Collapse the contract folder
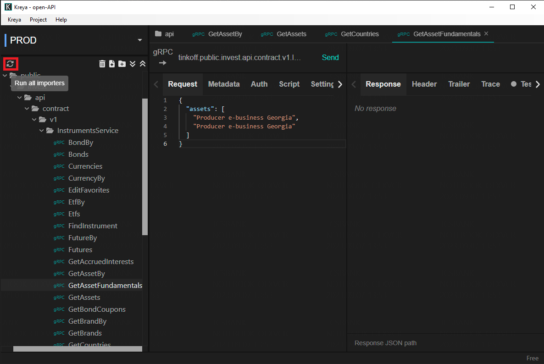 click(x=27, y=109)
